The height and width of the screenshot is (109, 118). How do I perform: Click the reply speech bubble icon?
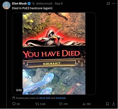[14, 104]
